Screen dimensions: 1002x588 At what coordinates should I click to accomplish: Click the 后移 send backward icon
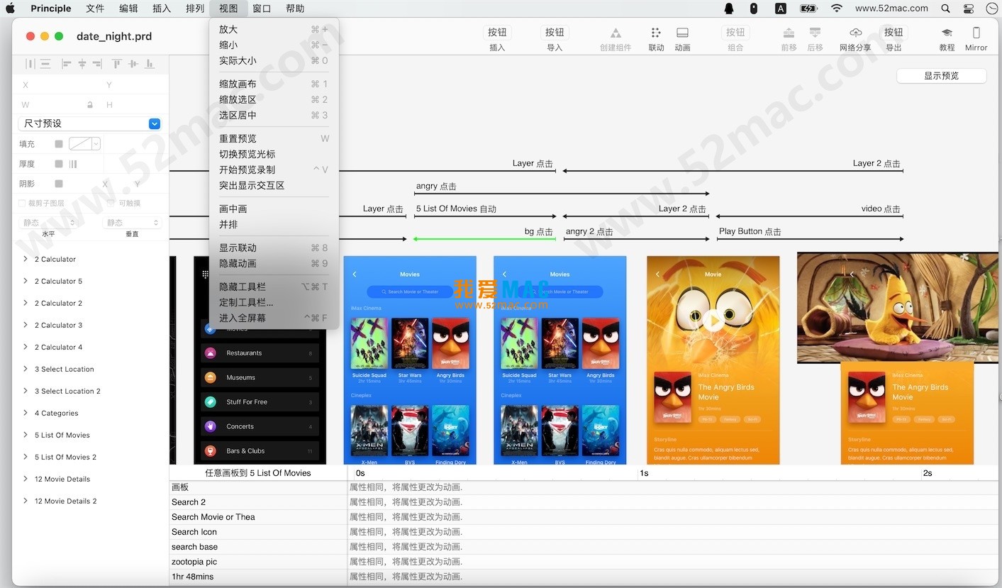[x=815, y=33]
